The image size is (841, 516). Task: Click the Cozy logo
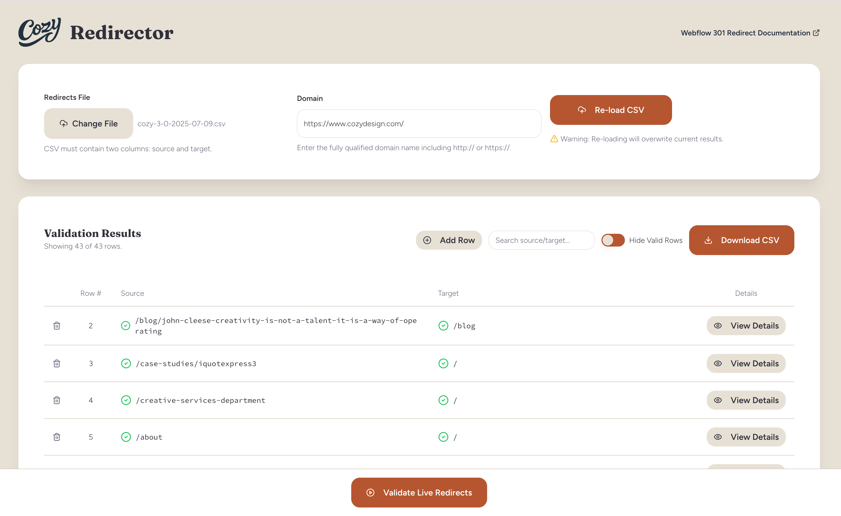point(40,32)
